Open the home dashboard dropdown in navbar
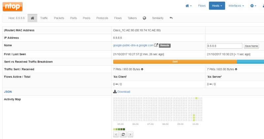This screenshot has height=139, width=264. pos(188,6)
